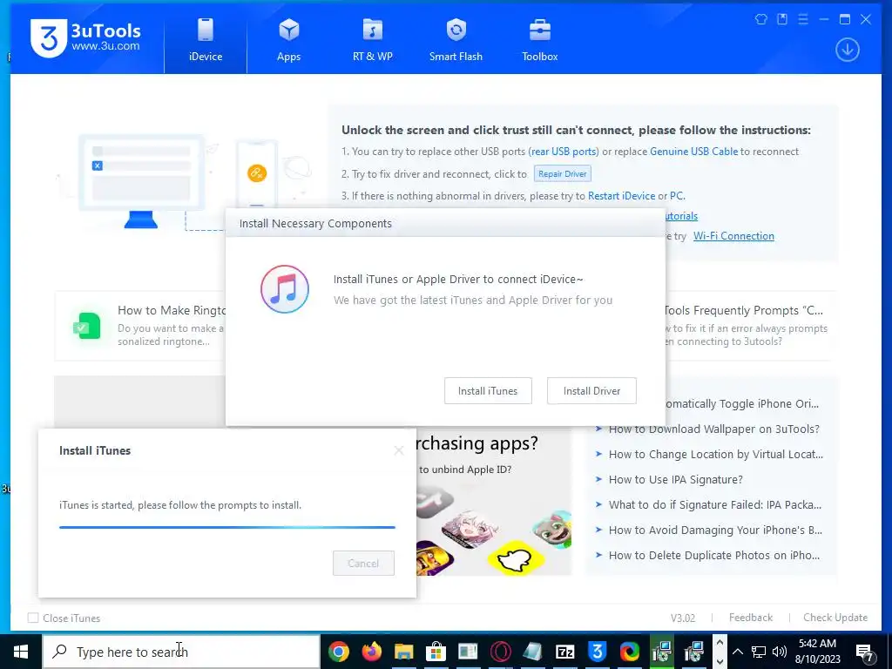Open the 'How to Make Ringtone' card title
This screenshot has width=892, height=669.
172,310
